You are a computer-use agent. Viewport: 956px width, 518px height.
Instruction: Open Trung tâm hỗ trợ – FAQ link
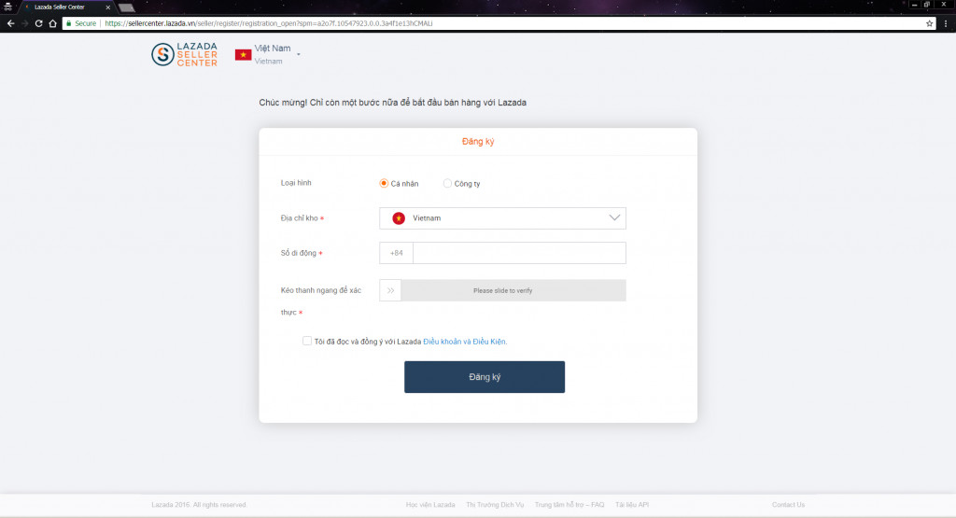coord(569,505)
